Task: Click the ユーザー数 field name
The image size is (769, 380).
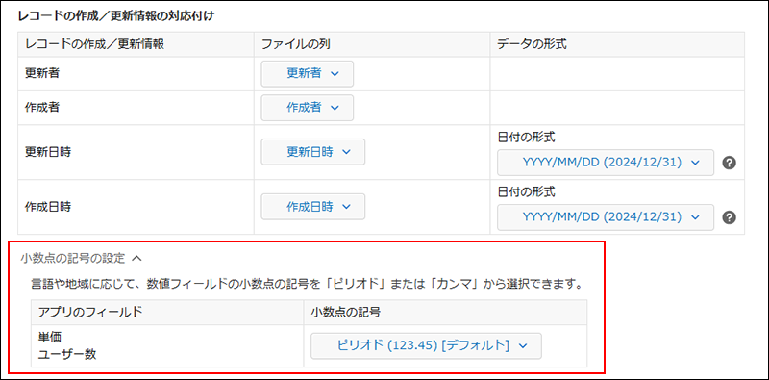Action: click(x=67, y=354)
